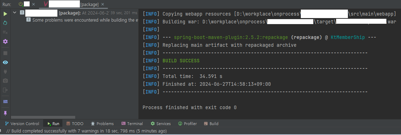Image resolution: width=401 pixels, height=135 pixels.
Task: Click warning icon next to 'Some problems'
Action: (x=29, y=19)
